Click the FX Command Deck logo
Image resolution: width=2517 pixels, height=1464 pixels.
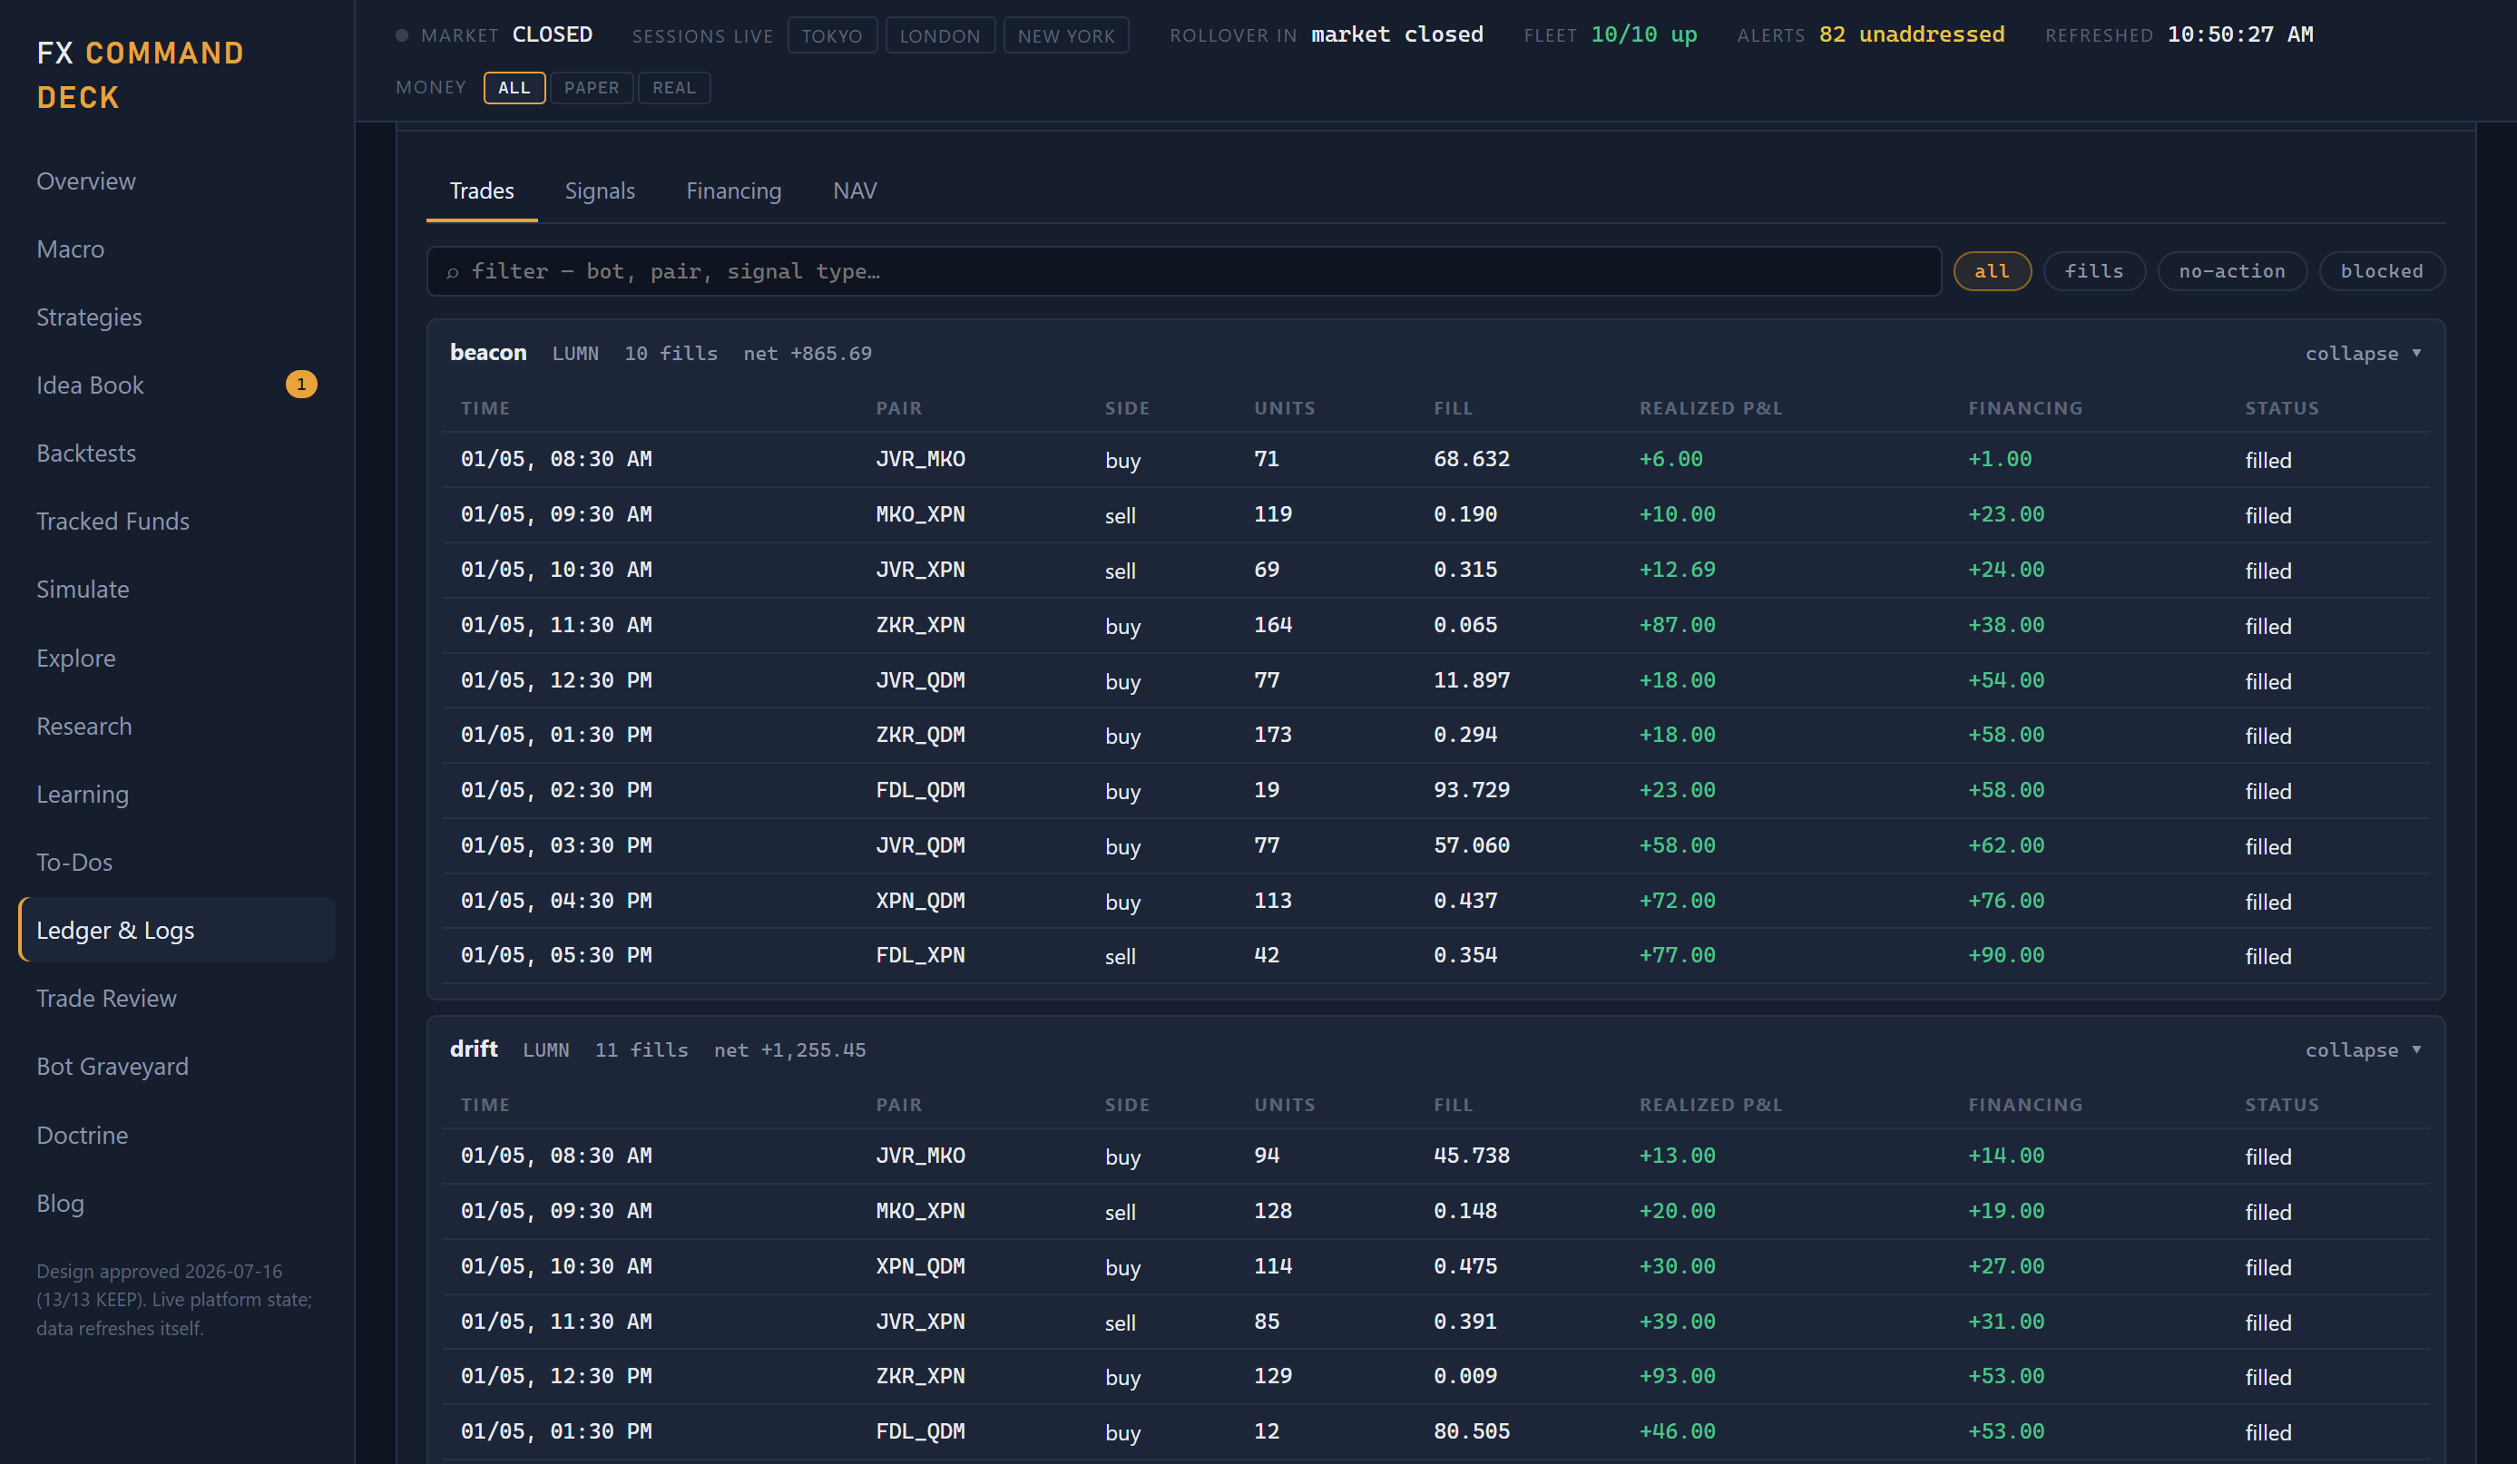tap(140, 75)
